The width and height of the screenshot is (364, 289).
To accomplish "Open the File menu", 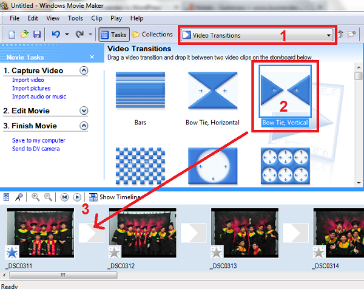I will pyautogui.click(x=15, y=18).
